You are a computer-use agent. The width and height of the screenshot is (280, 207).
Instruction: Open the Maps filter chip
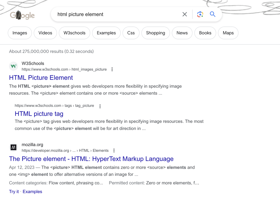coord(228,33)
